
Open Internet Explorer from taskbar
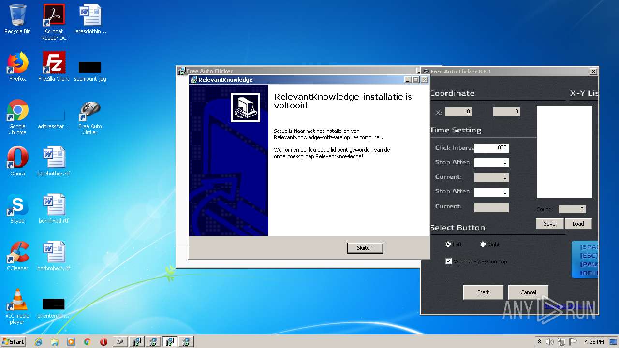pos(38,342)
